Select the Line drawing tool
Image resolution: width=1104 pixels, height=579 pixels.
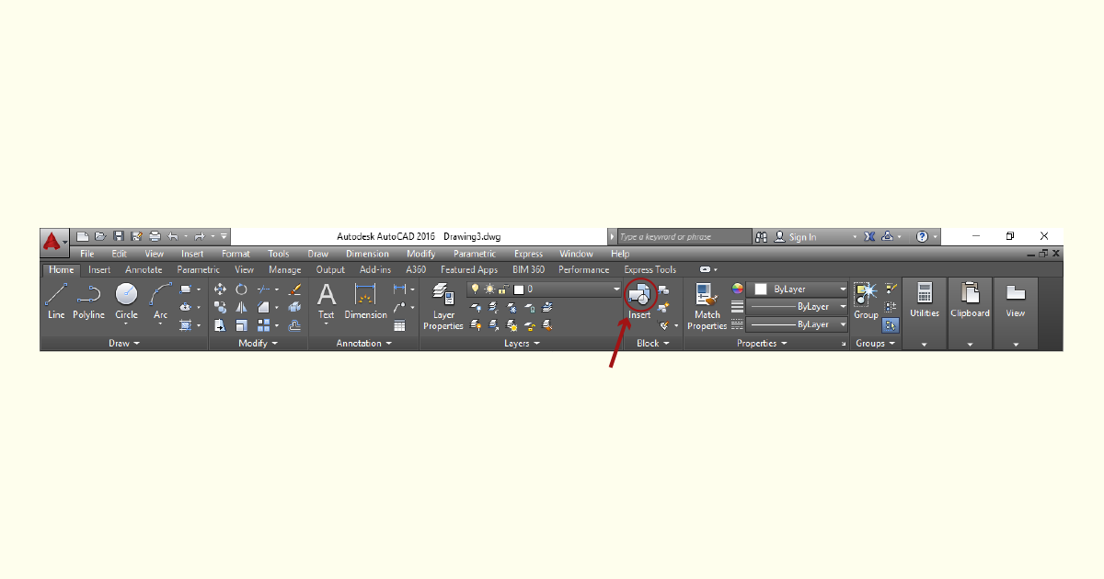click(x=56, y=301)
